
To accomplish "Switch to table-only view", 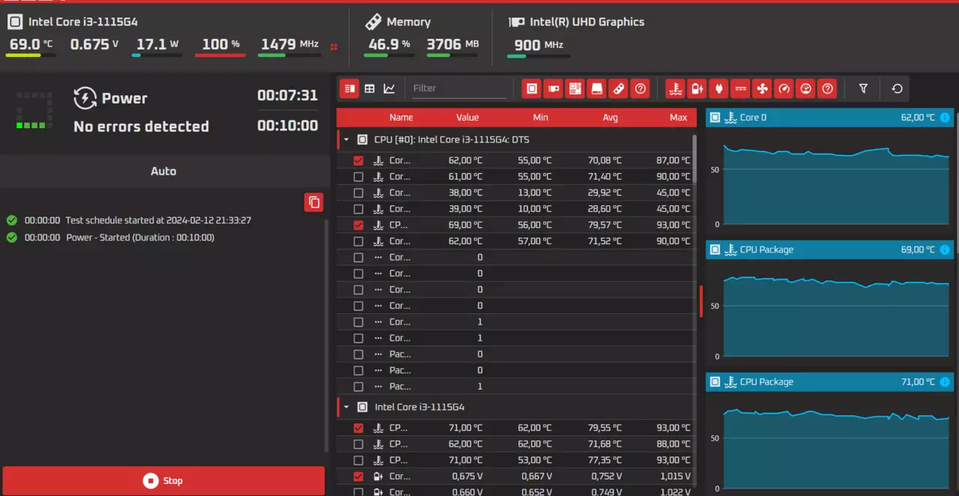I will click(x=369, y=88).
